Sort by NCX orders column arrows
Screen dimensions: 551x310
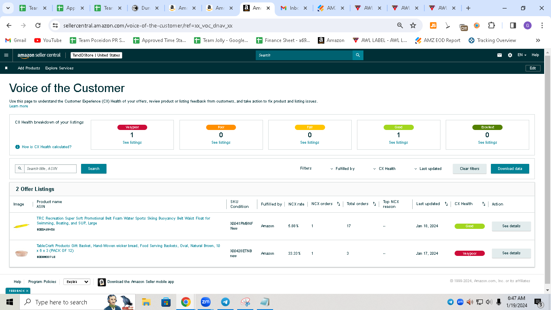pos(338,204)
